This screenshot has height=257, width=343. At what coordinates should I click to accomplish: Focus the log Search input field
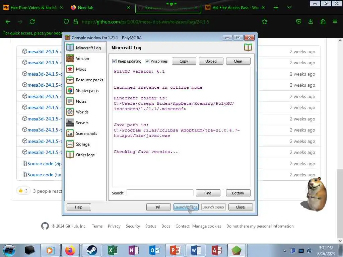pyautogui.click(x=160, y=193)
